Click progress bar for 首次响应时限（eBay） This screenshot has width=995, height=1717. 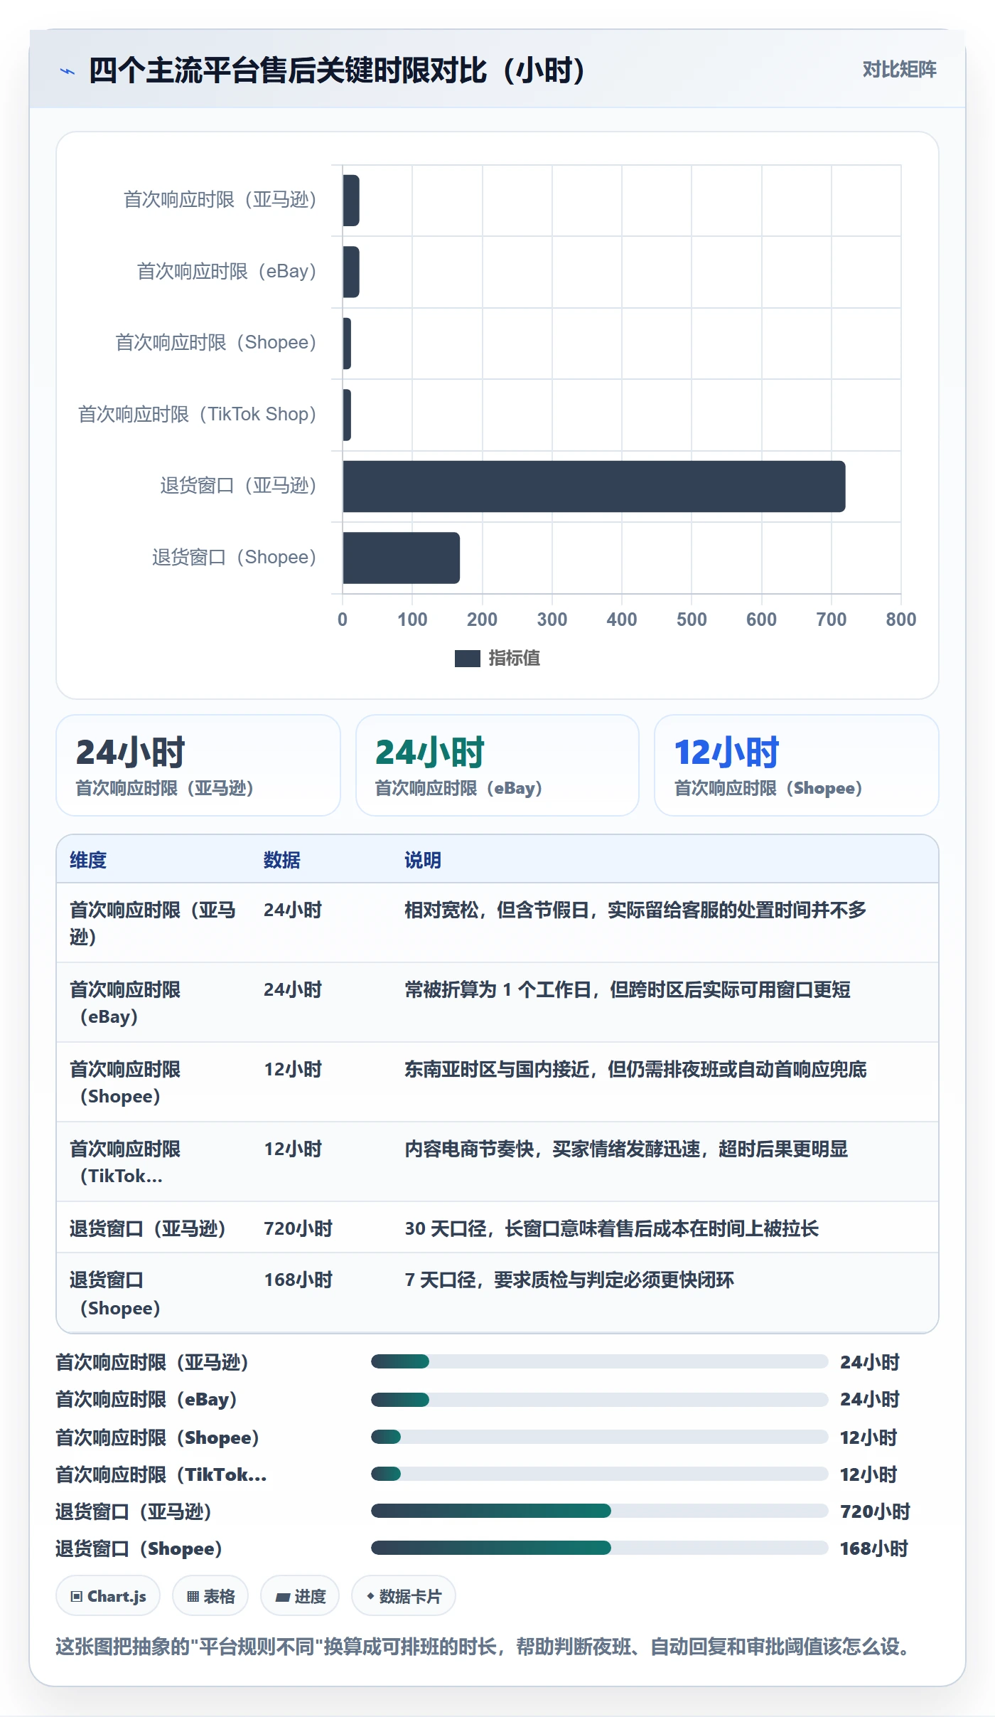(x=599, y=1400)
